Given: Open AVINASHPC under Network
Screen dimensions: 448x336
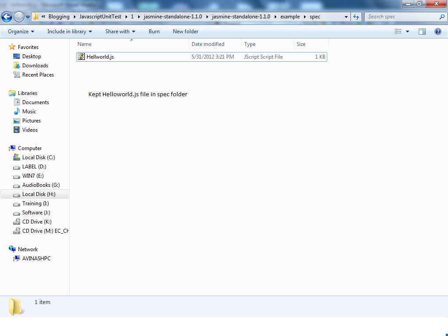Looking at the screenshot, I should pos(36,258).
